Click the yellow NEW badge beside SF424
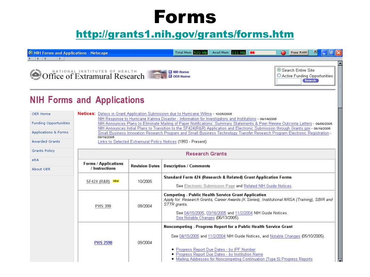Screen dimensions: 370x277 [x=116, y=181]
